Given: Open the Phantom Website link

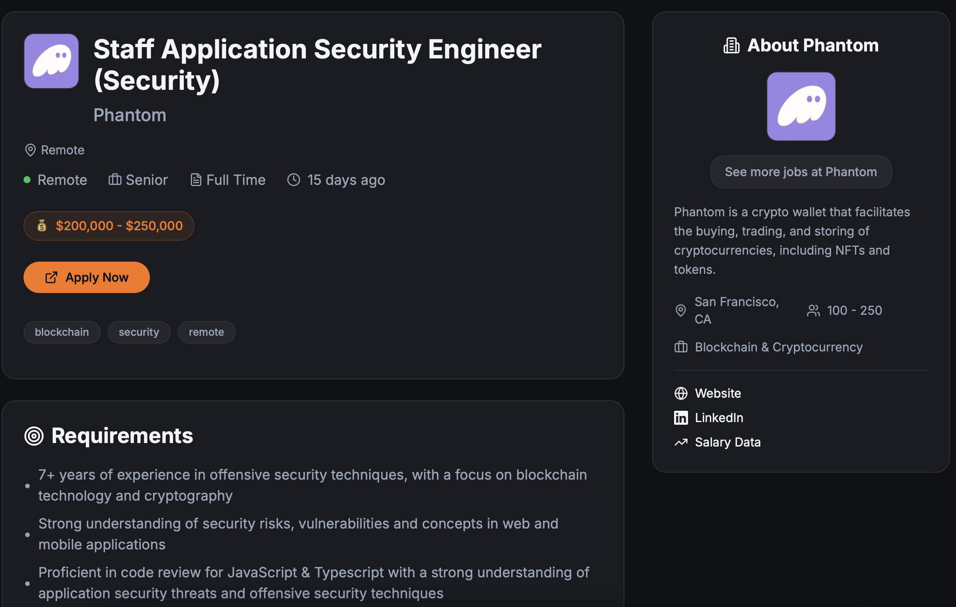Looking at the screenshot, I should pyautogui.click(x=718, y=393).
